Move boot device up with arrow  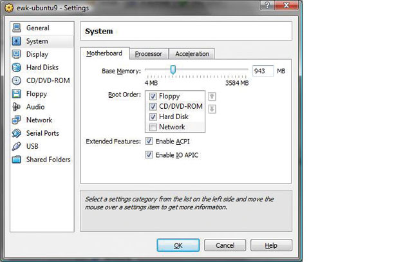(x=212, y=97)
